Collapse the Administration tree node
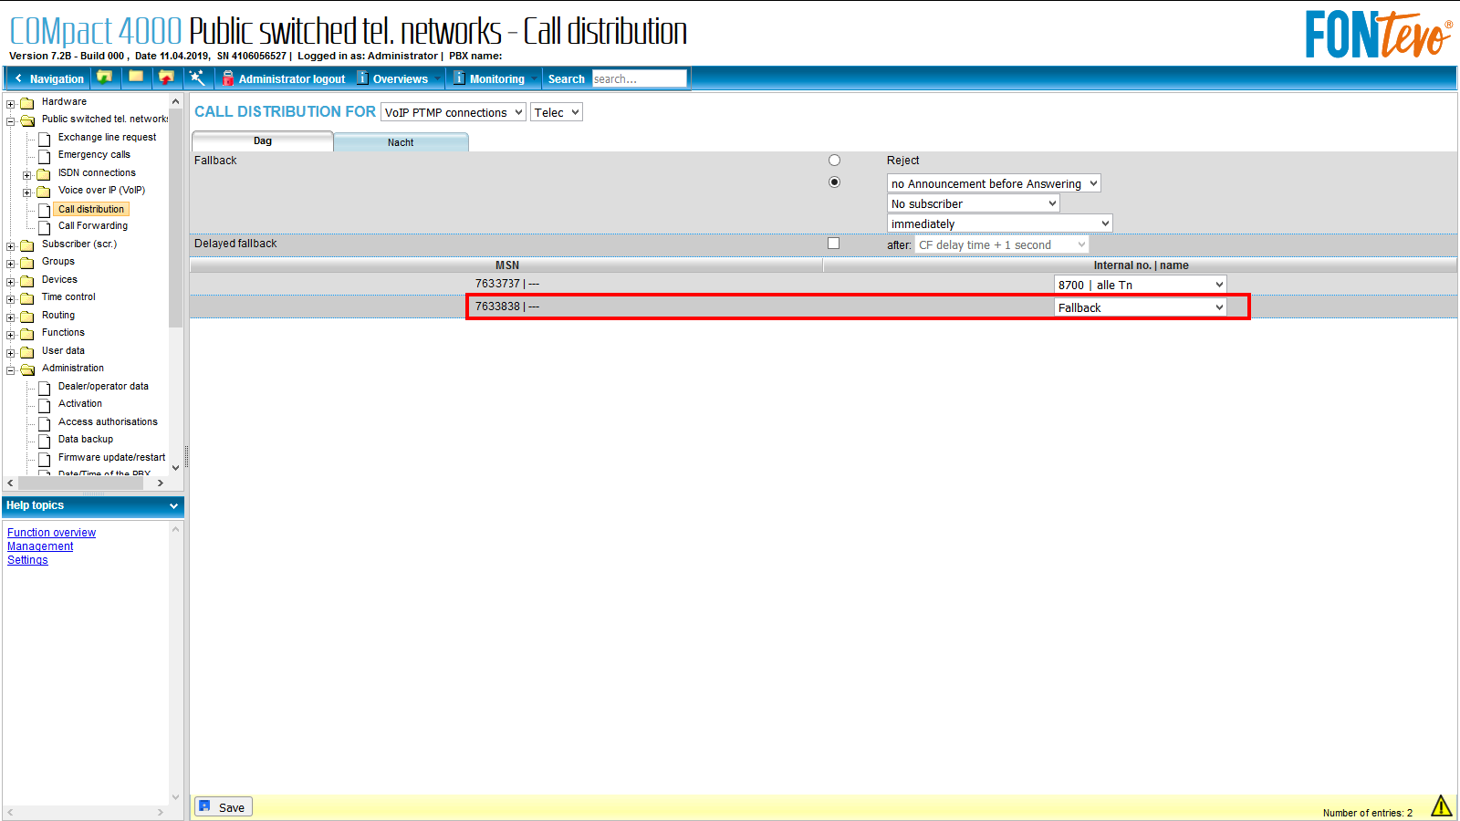Screen dimensions: 1460x821 [x=11, y=370]
